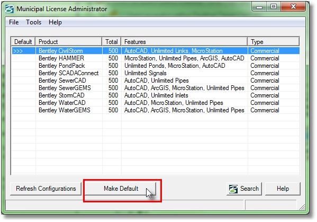317x222 pixels.
Task: Select the Bentley SewerGEMS row
Action: (x=156, y=88)
